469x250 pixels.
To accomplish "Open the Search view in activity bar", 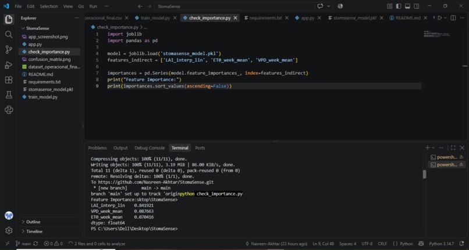I will [x=9, y=35].
